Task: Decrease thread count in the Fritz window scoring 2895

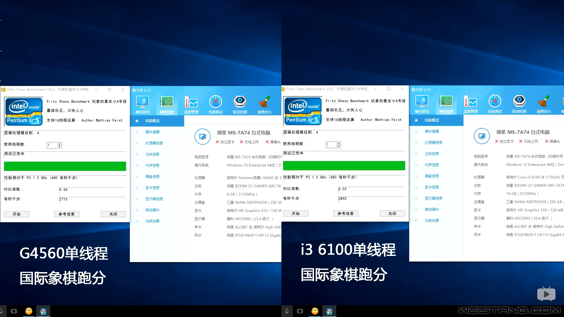Action: [x=339, y=146]
